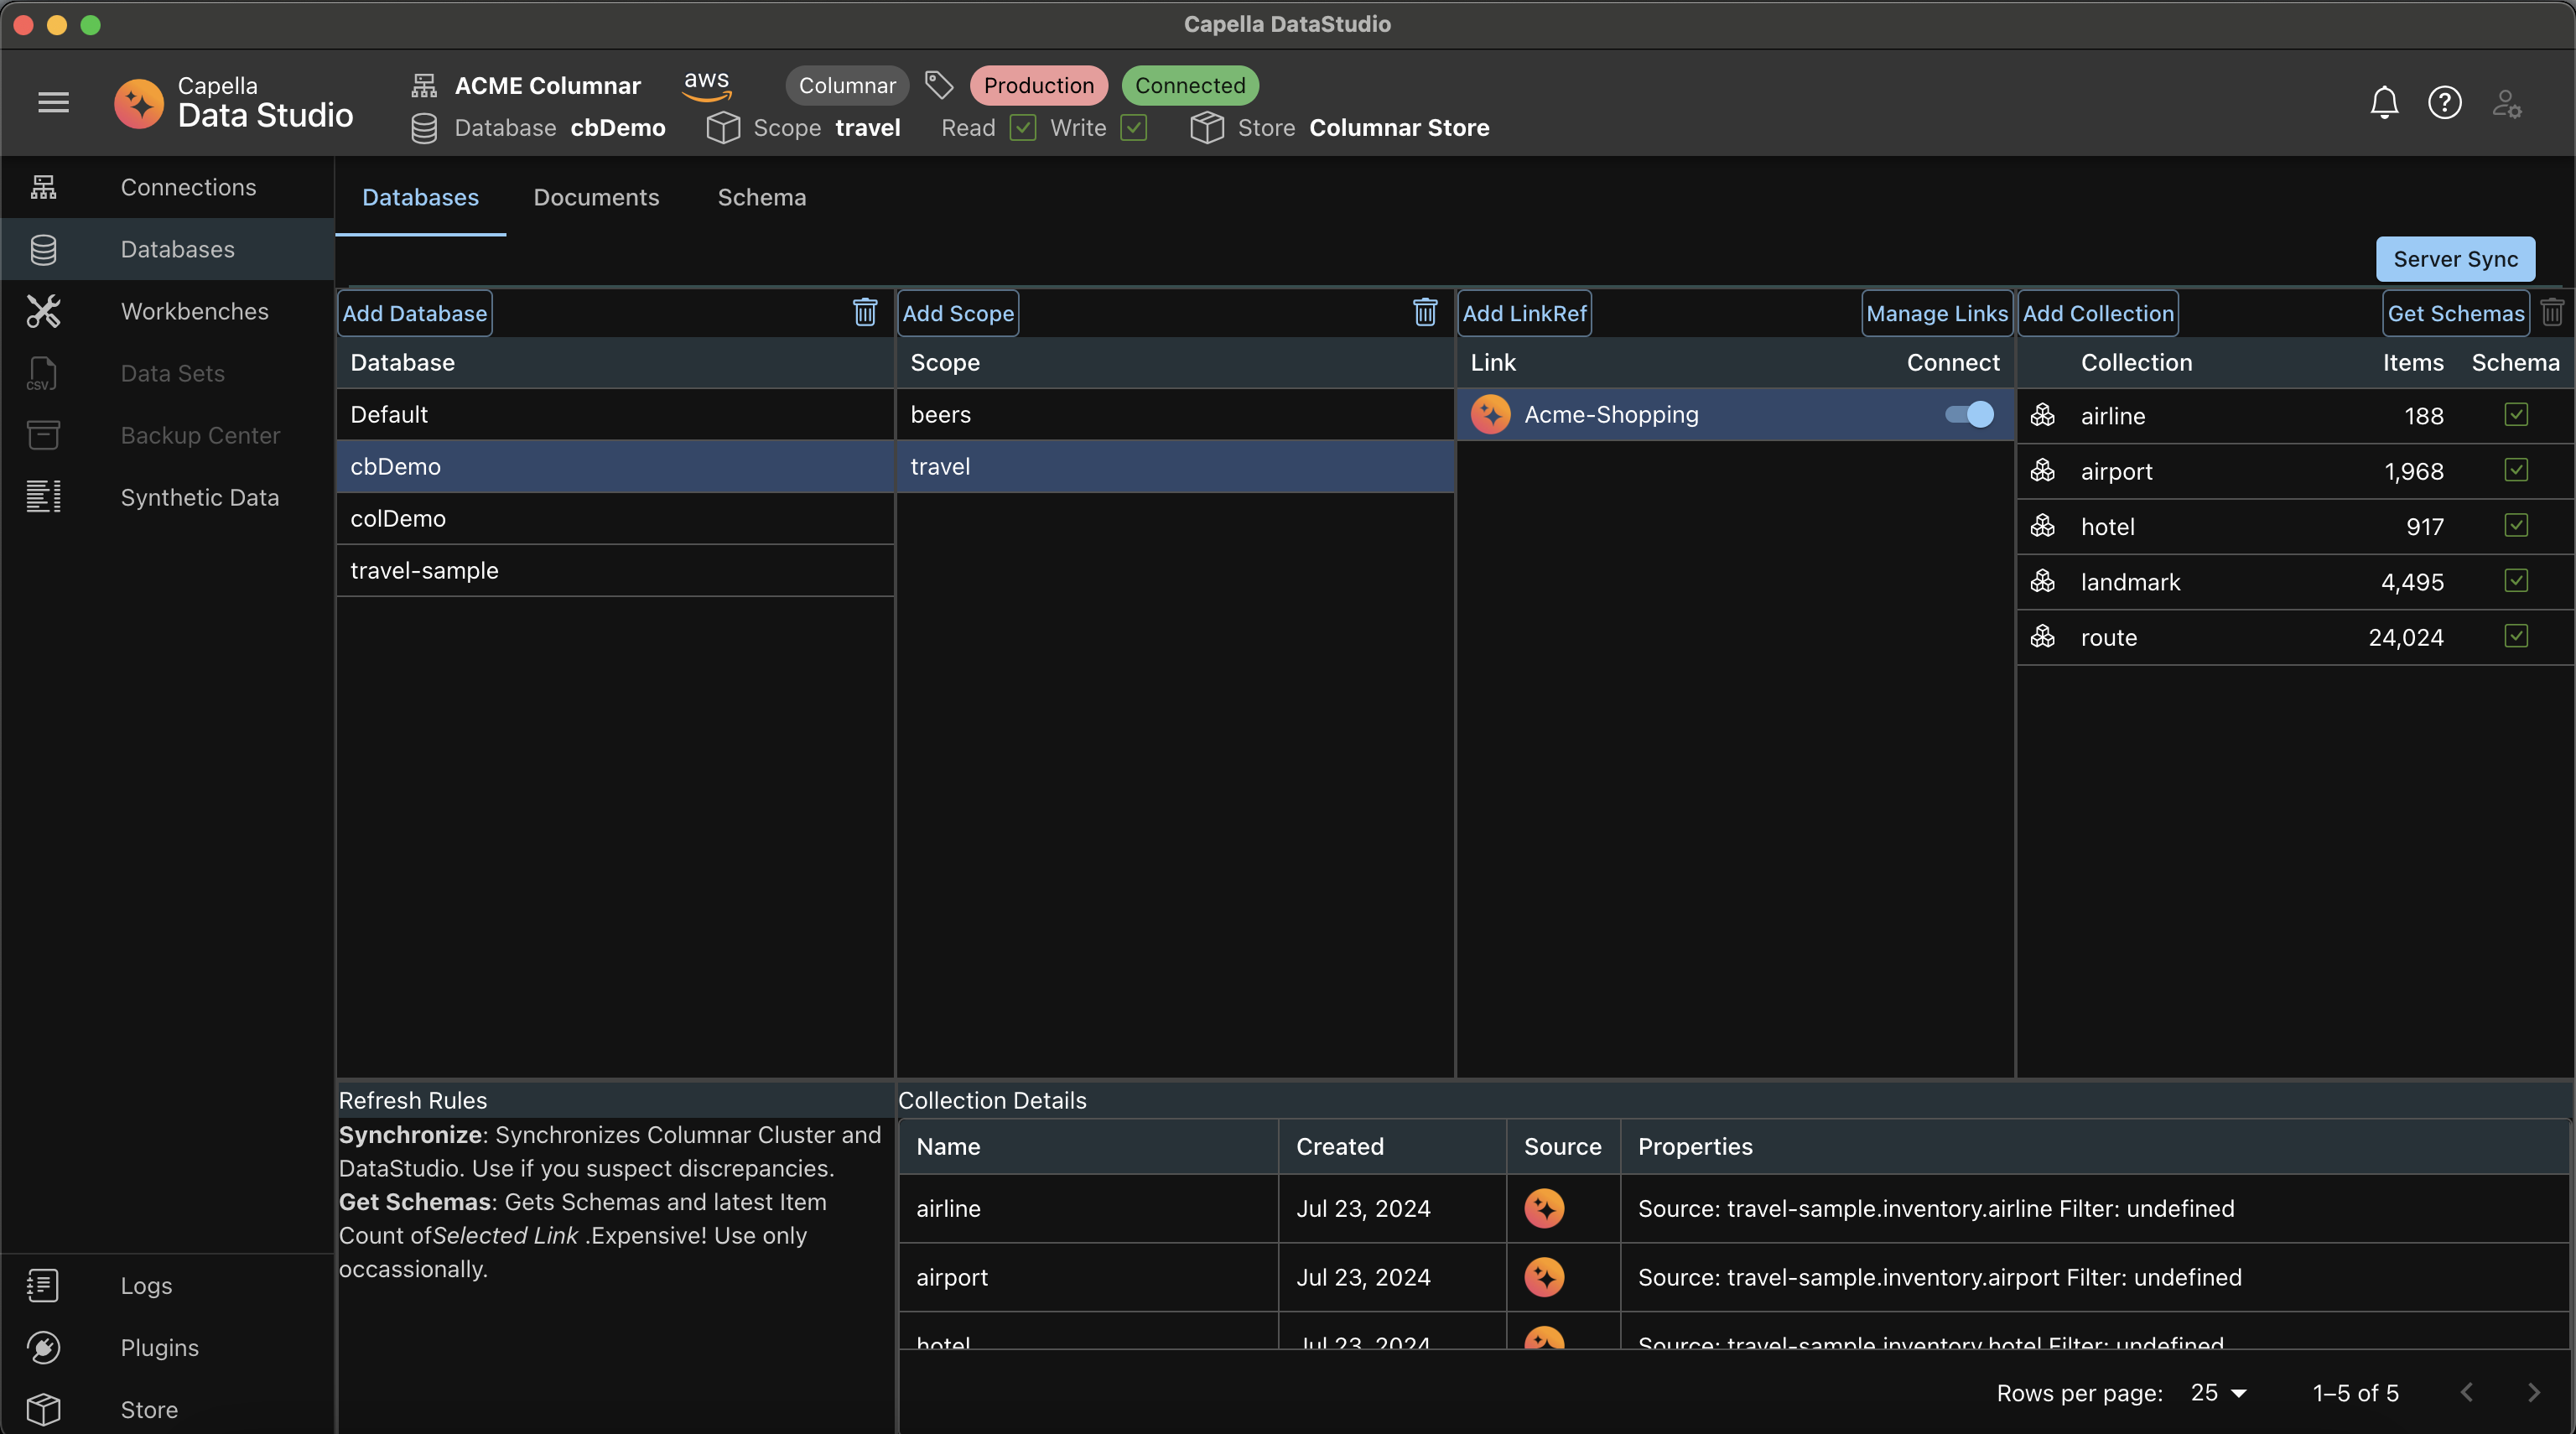Click the hotel collection icon
Screen dimensions: 2576x1434
point(2042,526)
